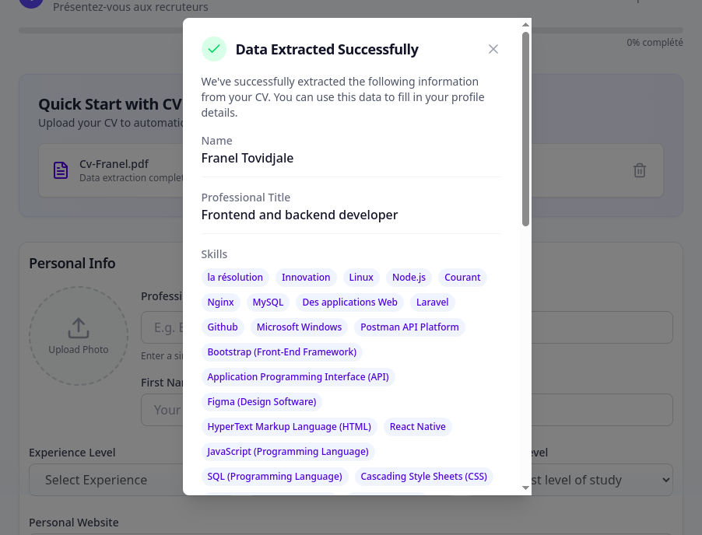This screenshot has width=702, height=535.
Task: Click the React Native skill tag
Action: click(418, 427)
